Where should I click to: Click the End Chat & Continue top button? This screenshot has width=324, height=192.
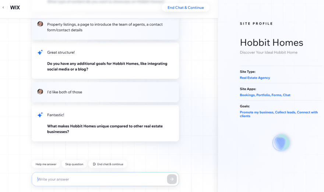pyautogui.click(x=186, y=8)
